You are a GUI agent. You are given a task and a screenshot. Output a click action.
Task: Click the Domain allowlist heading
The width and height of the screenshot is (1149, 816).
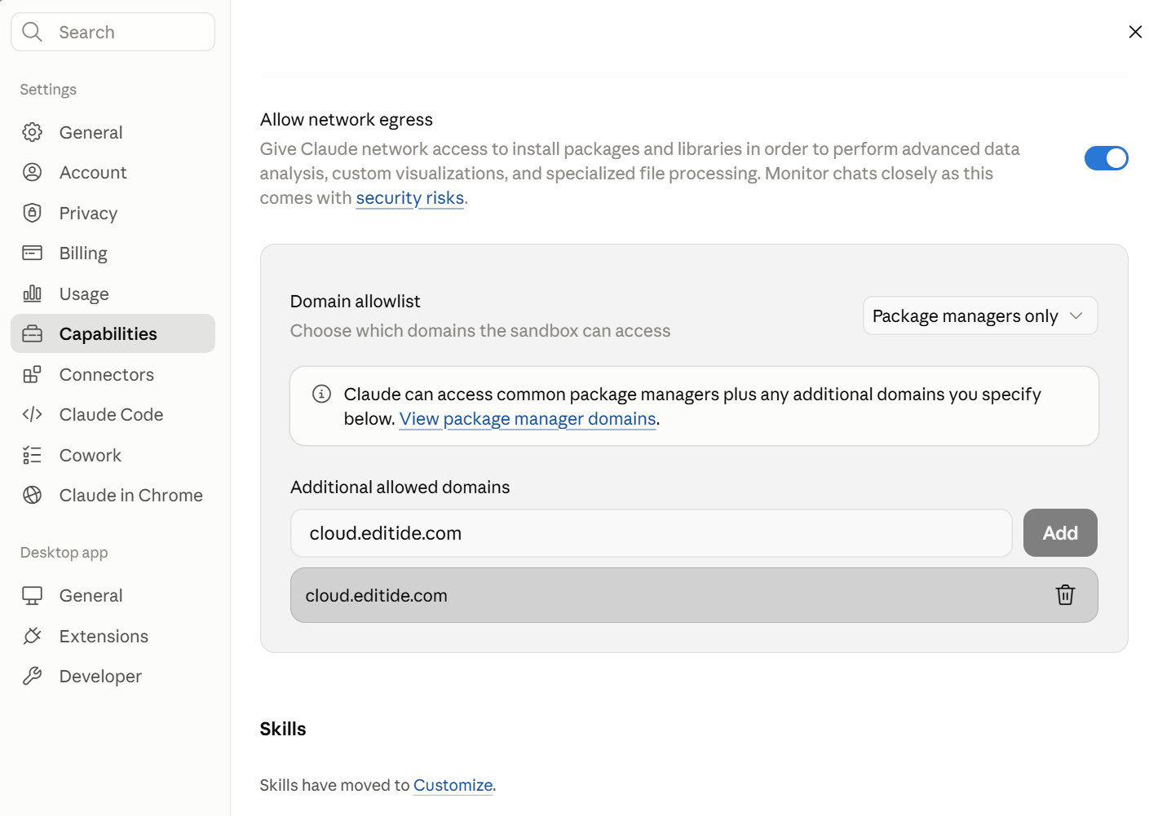pos(356,302)
